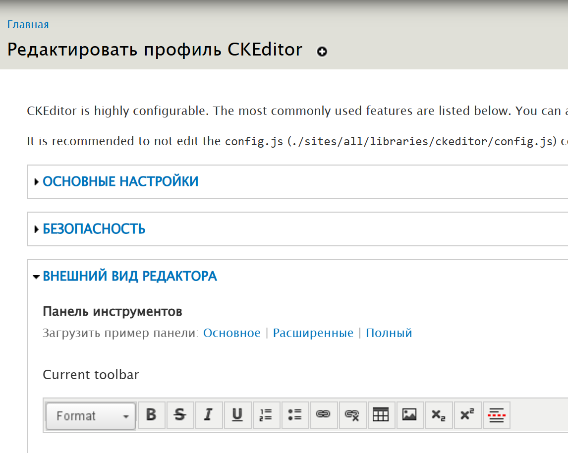Click the Bold toolbar icon
The width and height of the screenshot is (568, 453).
[152, 415]
